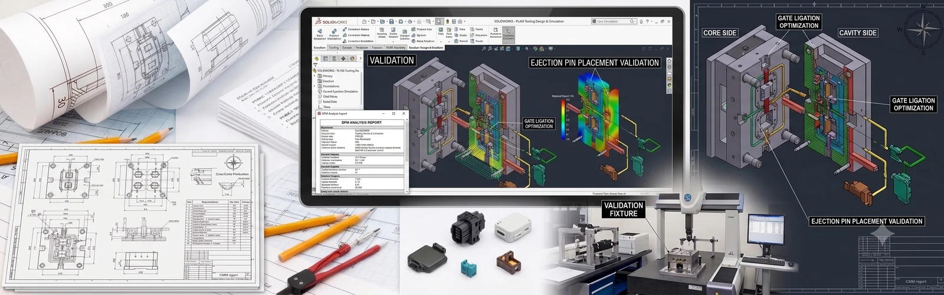This screenshot has width=944, height=295.
Task: Click EJECTION PIN PLACEMENT VALIDATION label in SolidWorks viewport
Action: [x=594, y=63]
